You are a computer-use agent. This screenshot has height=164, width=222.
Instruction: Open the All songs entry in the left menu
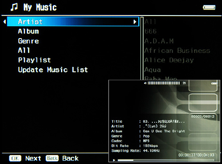24,51
